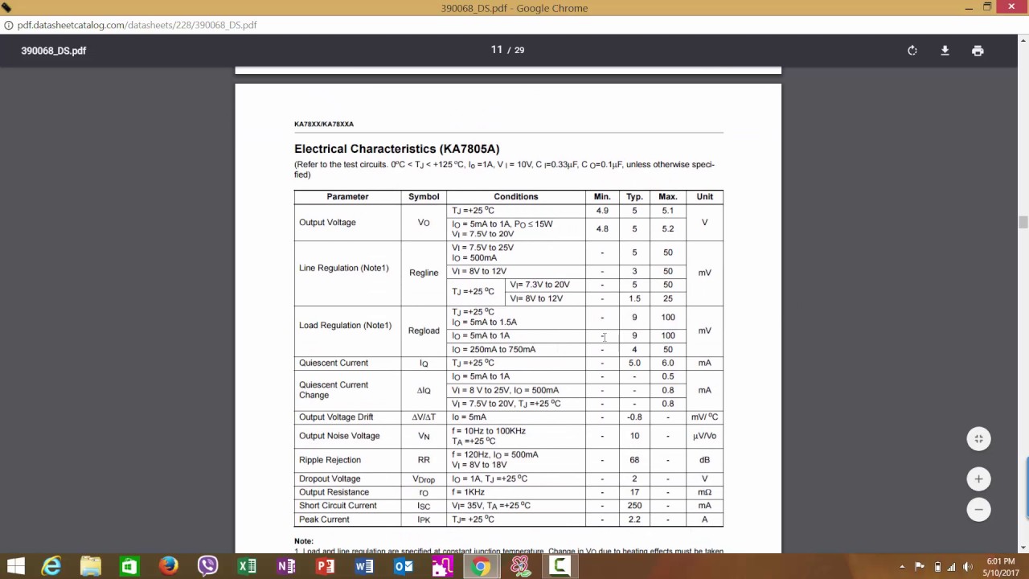The image size is (1029, 579).
Task: Click the 'Ripple Rejection' row label
Action: point(330,460)
